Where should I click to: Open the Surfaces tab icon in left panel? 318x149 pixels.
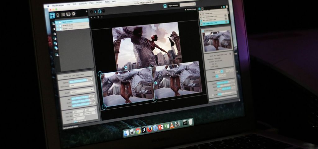[x=52, y=15]
